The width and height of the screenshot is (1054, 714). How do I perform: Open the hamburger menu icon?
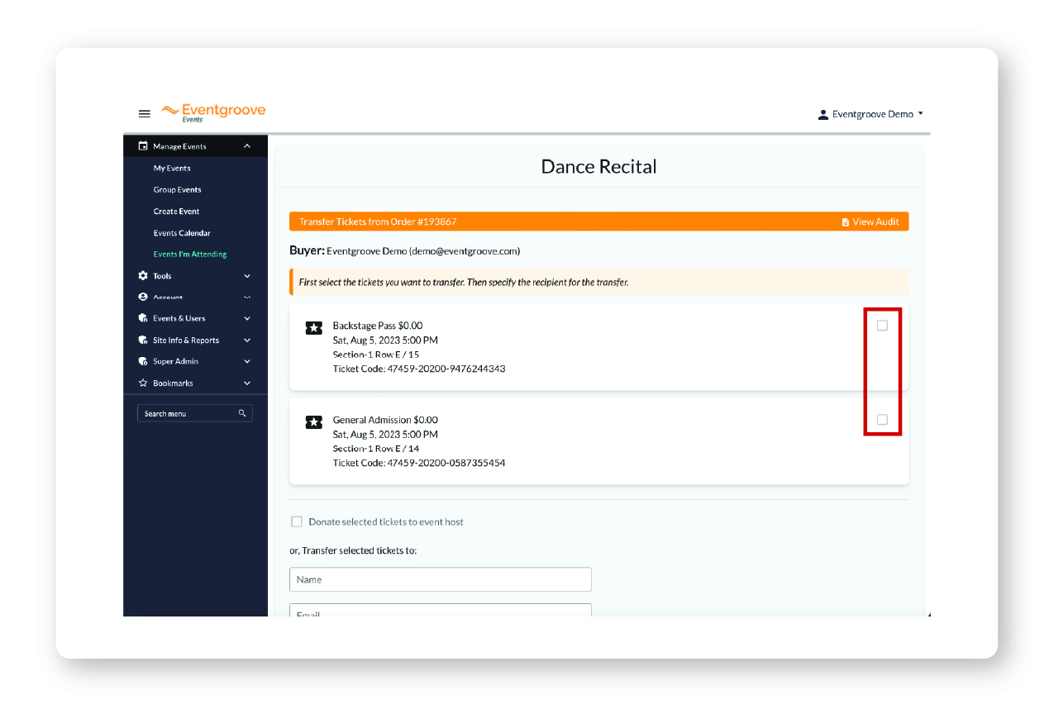pyautogui.click(x=144, y=114)
